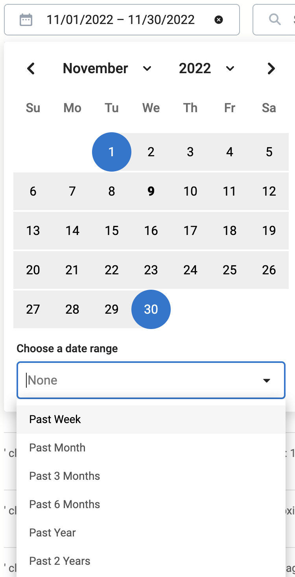Select November 15 in the calendar grid
295x577 pixels.
[112, 231]
